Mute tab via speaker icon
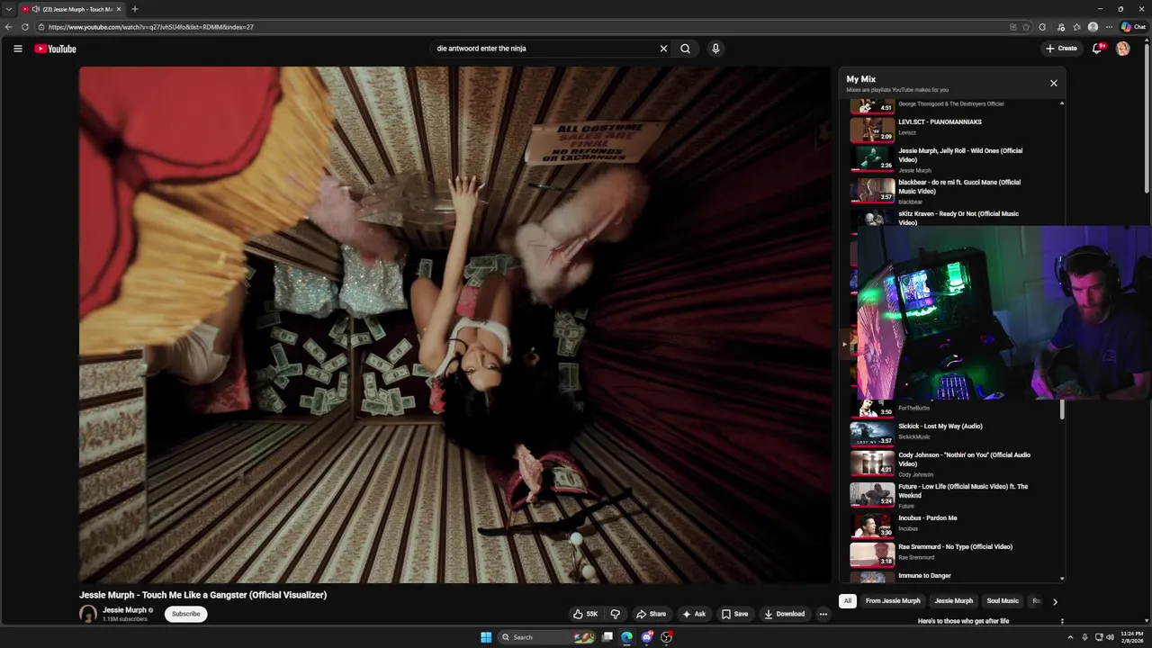Viewport: 1152px width, 648px height. 36,9
